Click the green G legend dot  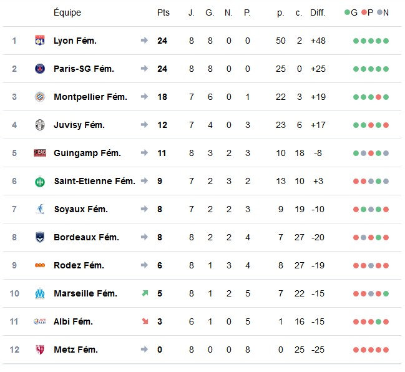pyautogui.click(x=348, y=12)
